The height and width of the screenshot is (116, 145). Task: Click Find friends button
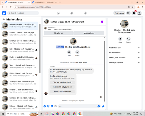(119, 13)
